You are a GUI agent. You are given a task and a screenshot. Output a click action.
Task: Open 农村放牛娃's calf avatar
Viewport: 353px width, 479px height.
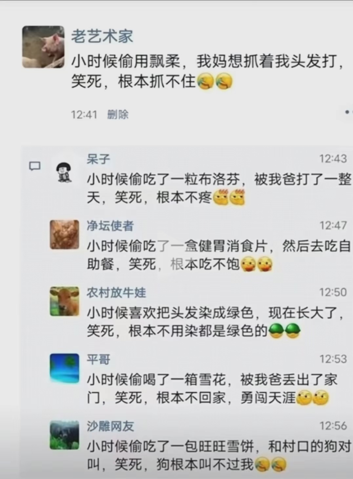coord(64,301)
